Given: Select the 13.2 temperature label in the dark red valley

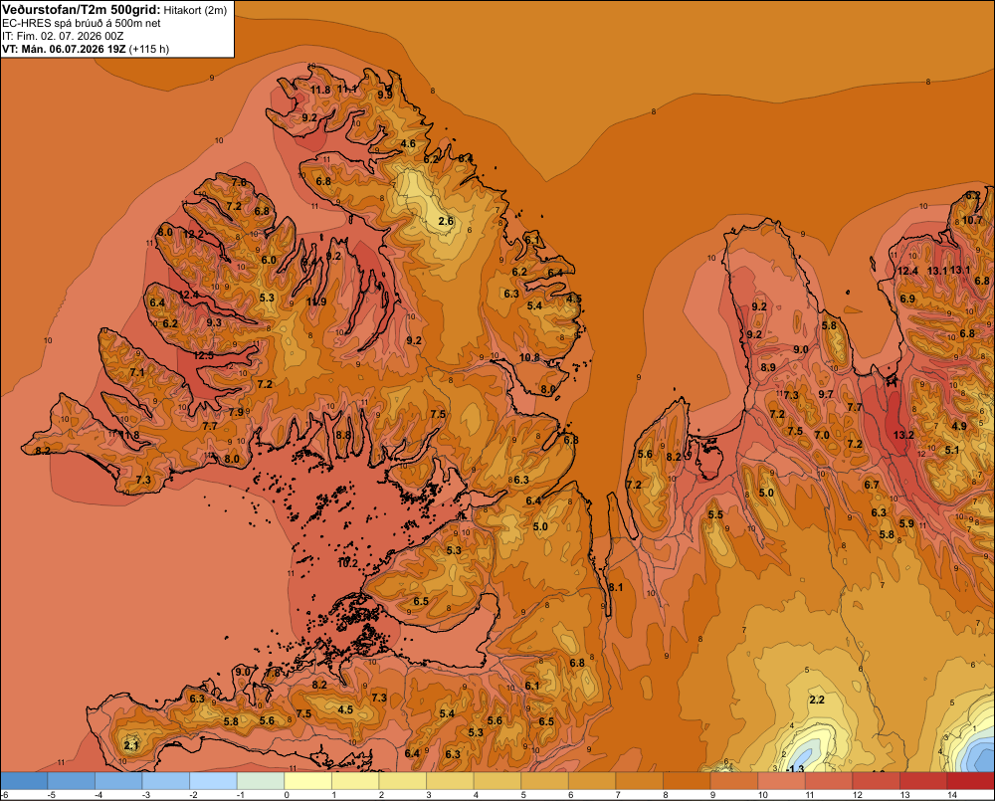Looking at the screenshot, I should point(903,435).
